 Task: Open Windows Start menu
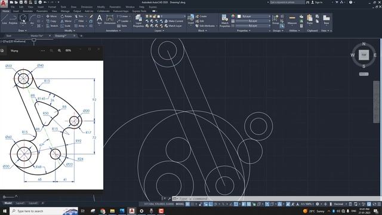click(5, 211)
